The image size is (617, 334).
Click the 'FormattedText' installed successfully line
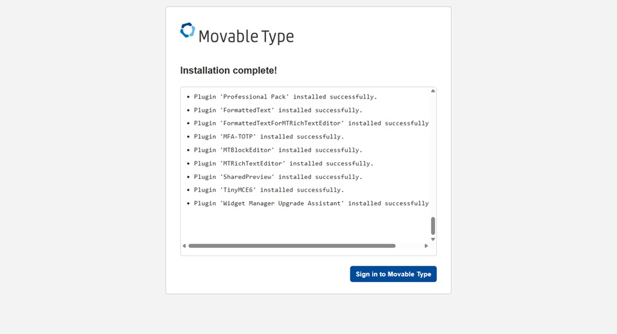pos(278,110)
